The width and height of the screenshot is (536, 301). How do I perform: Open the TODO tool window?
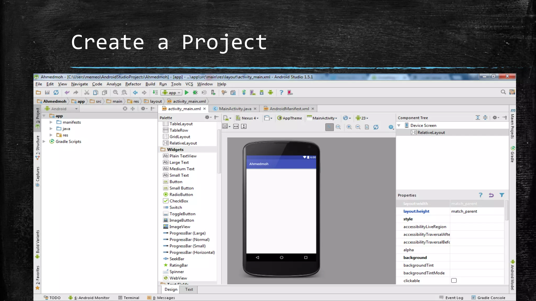52,298
